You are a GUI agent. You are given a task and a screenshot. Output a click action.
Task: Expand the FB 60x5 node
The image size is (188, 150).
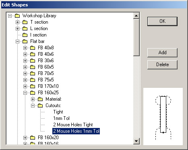tap(25, 67)
